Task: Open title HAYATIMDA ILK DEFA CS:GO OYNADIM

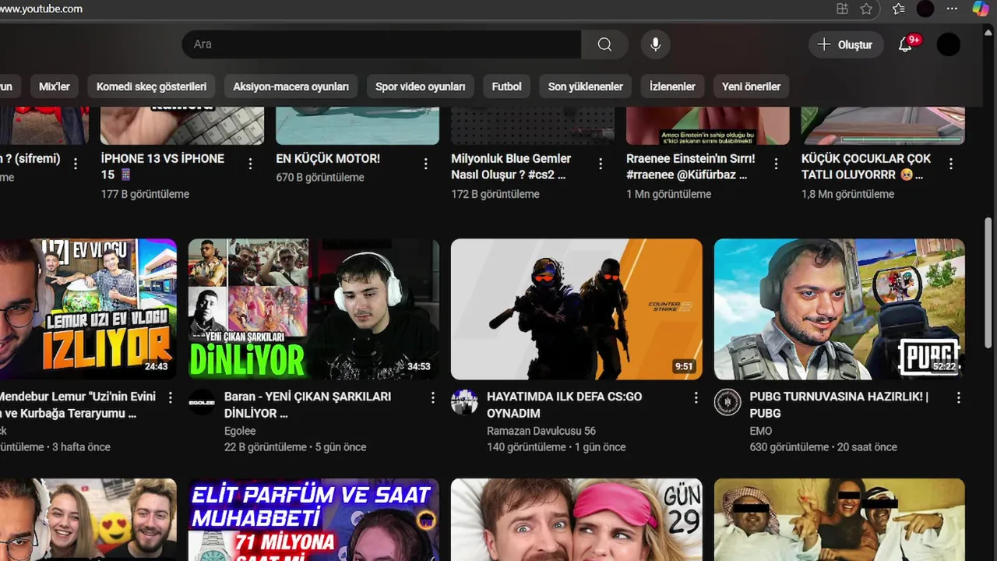Action: (565, 405)
